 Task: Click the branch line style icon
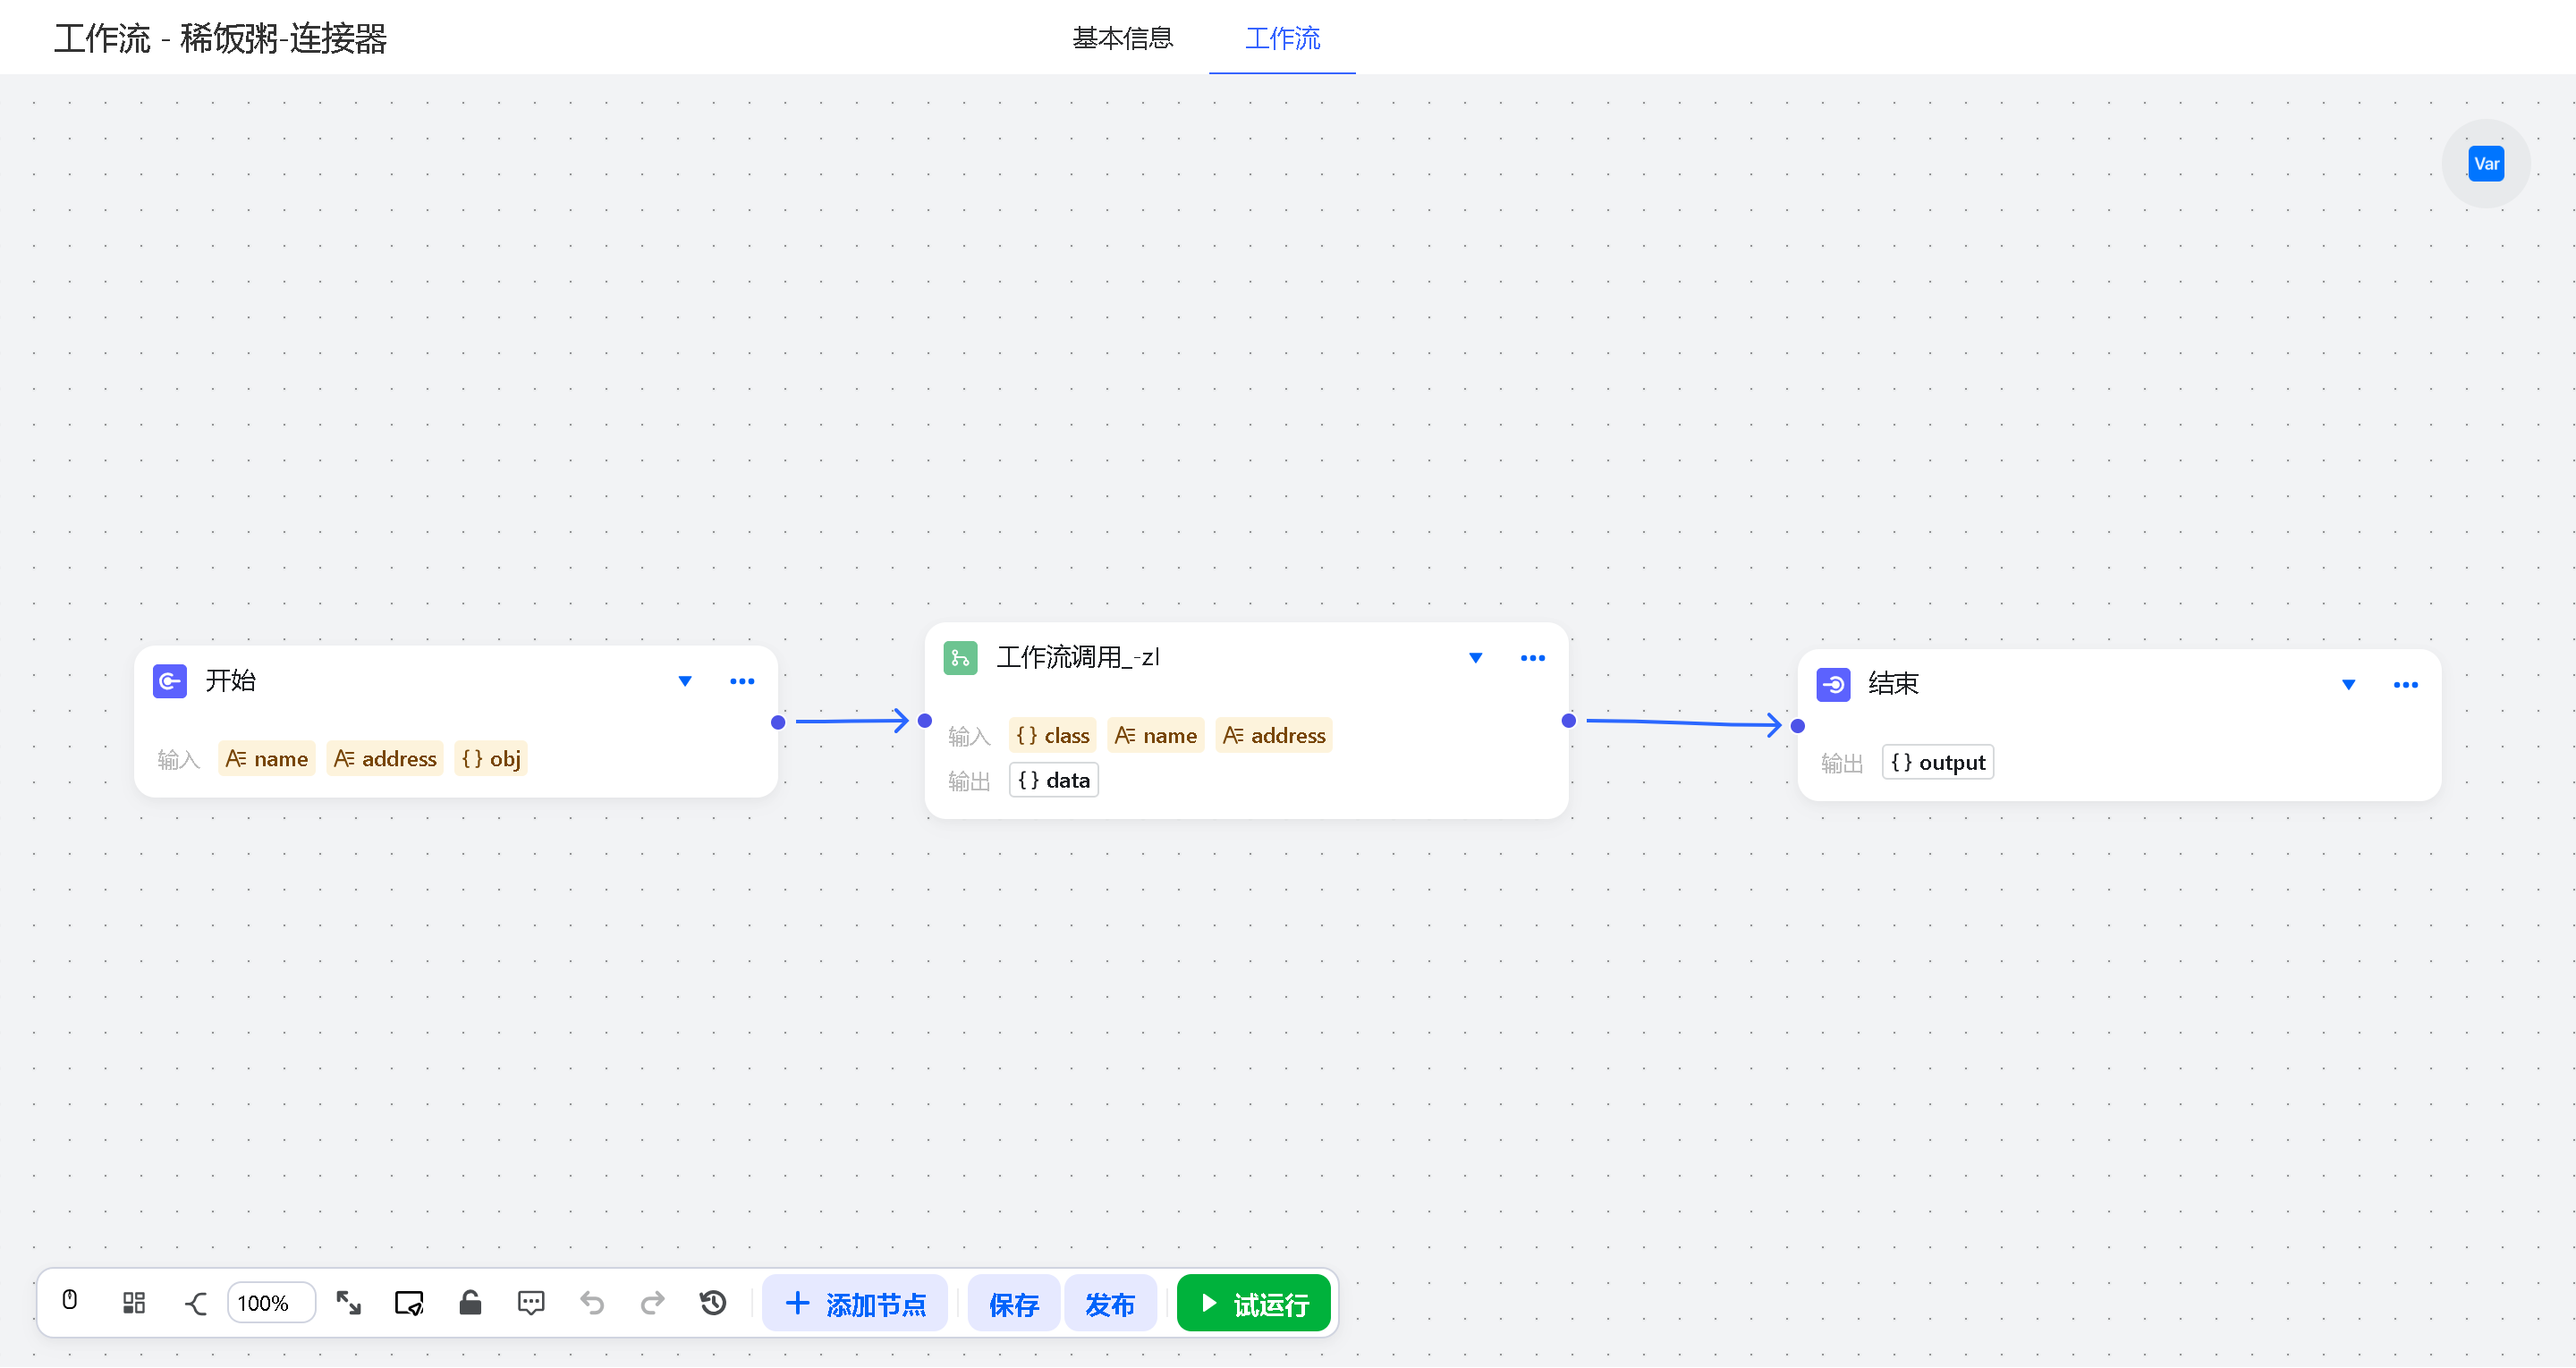pos(196,1303)
